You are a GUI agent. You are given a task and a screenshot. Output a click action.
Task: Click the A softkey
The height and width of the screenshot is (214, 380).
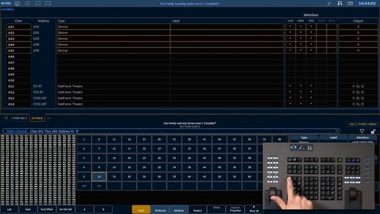pyautogui.click(x=84, y=209)
